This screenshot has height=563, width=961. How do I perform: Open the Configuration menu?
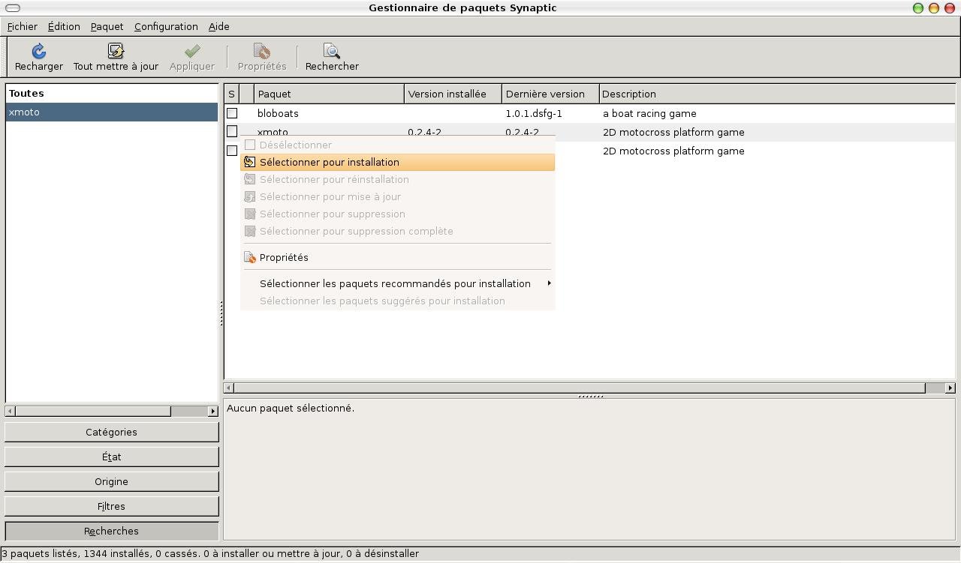[166, 26]
